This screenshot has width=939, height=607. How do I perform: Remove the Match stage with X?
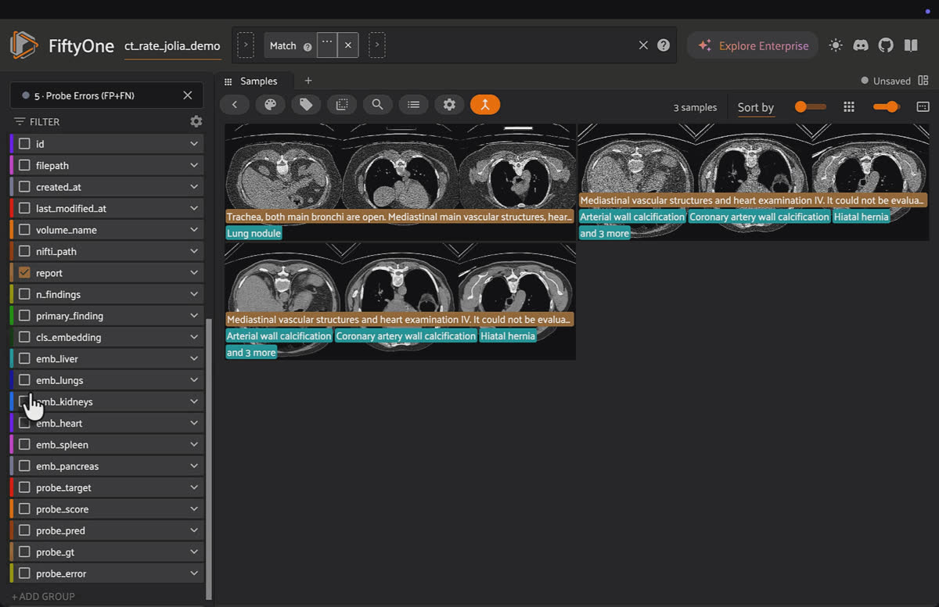coord(348,45)
